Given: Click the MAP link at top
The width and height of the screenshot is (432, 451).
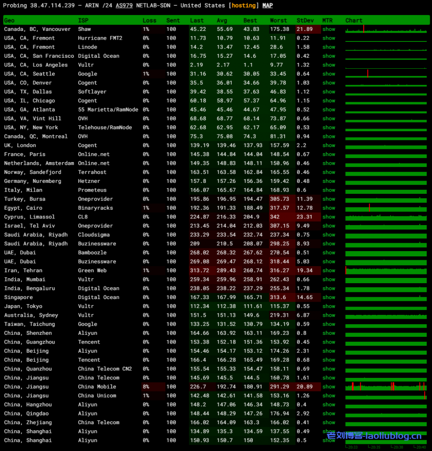Looking at the screenshot, I should (x=267, y=5).
